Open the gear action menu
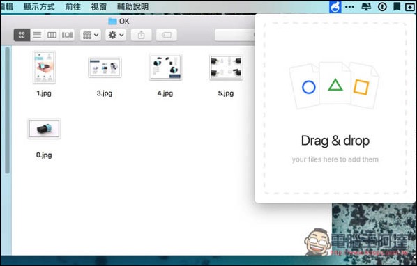The width and height of the screenshot is (417, 266). coord(116,35)
